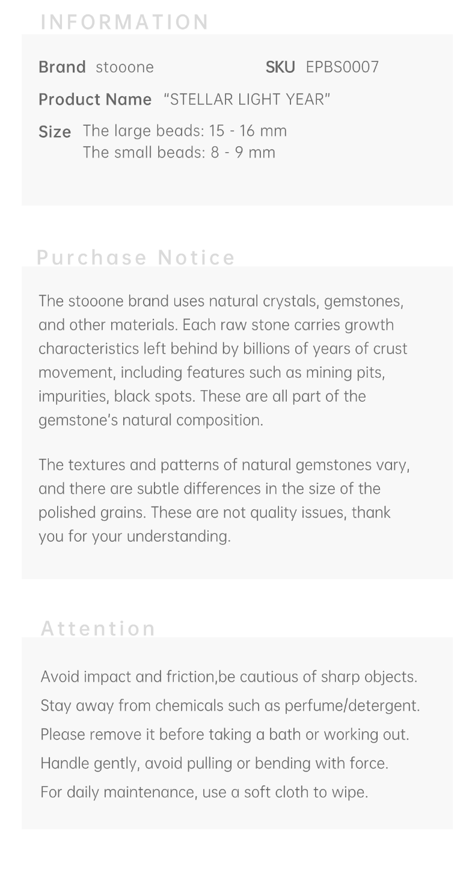Select the SKU code EPBS0007

[x=342, y=67]
